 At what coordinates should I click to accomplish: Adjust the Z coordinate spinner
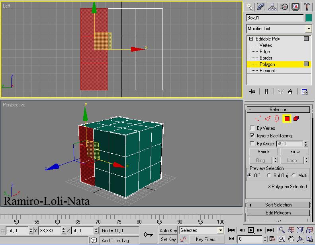96,231
